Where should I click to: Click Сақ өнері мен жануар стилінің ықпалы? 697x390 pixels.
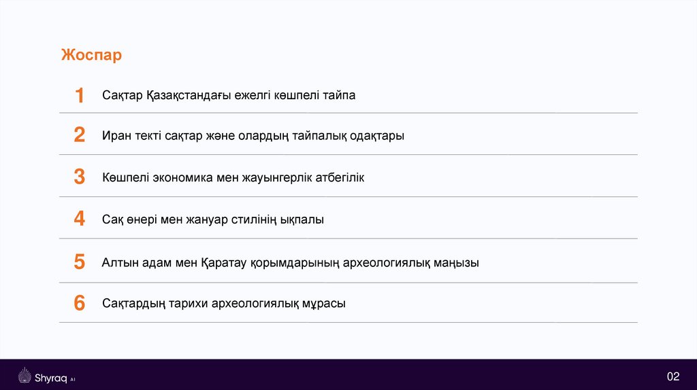213,219
